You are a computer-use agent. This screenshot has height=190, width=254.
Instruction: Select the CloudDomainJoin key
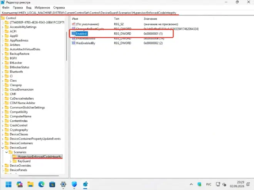22,90
